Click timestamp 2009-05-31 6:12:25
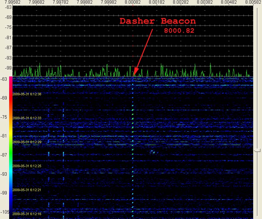262x219 pixels. click(x=27, y=166)
